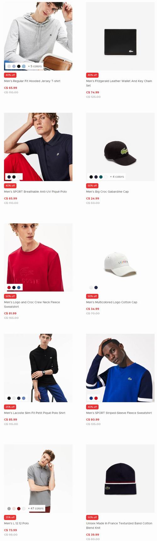The height and width of the screenshot is (541, 157).
Task: Pick white swatch on Anti-UV Piqué Polo
Action: (19, 177)
